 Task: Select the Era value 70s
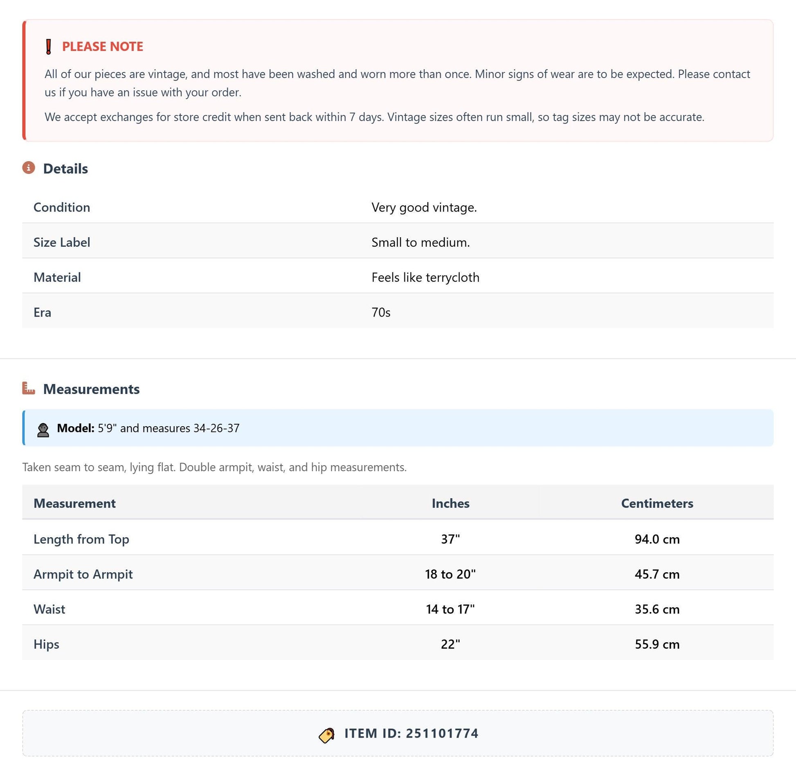[381, 313]
